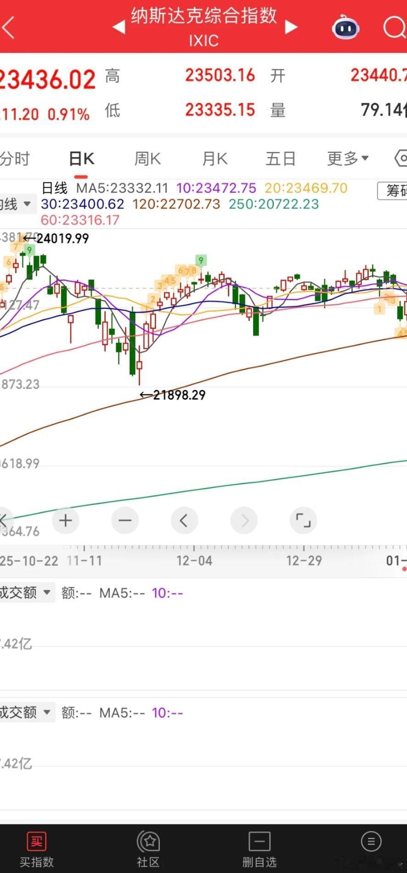Open second 成交额 indicator dropdown
The image size is (407, 873).
tap(27, 712)
